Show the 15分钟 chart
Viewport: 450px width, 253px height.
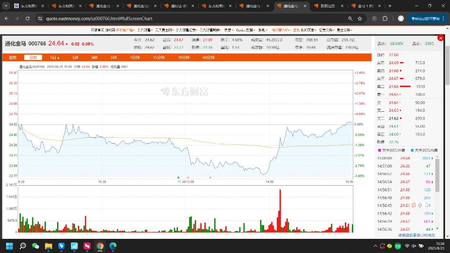[x=158, y=57]
